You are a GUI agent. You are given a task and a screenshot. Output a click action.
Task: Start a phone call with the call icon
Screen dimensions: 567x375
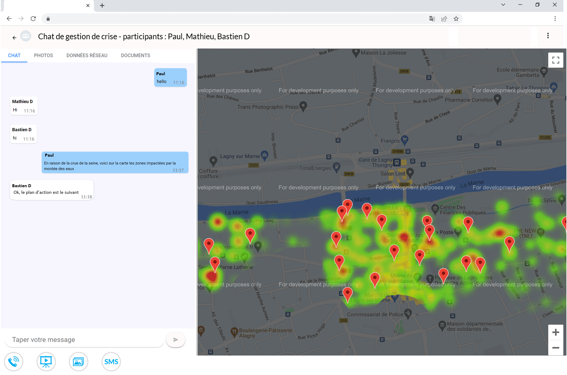point(13,362)
